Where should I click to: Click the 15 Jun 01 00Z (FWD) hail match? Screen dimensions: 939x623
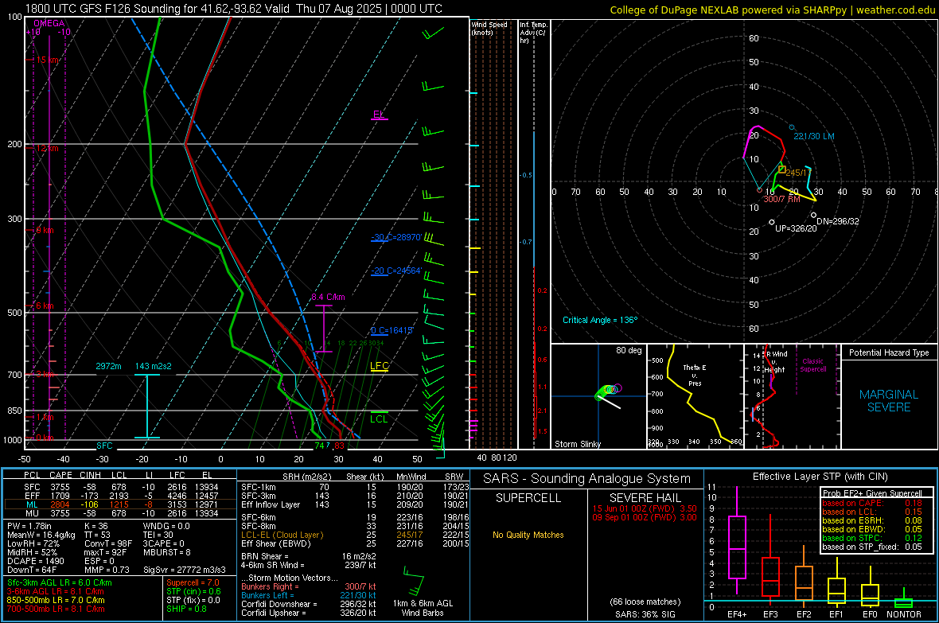tap(645, 508)
